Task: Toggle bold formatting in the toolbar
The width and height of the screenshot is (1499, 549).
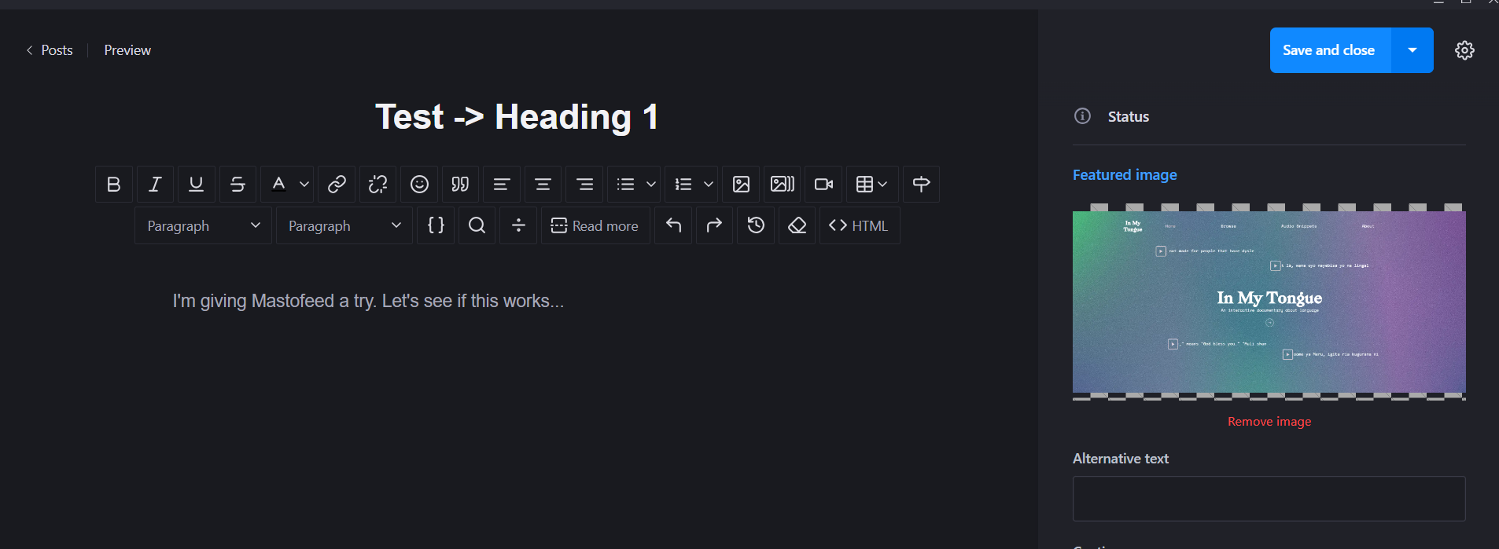Action: pyautogui.click(x=114, y=184)
